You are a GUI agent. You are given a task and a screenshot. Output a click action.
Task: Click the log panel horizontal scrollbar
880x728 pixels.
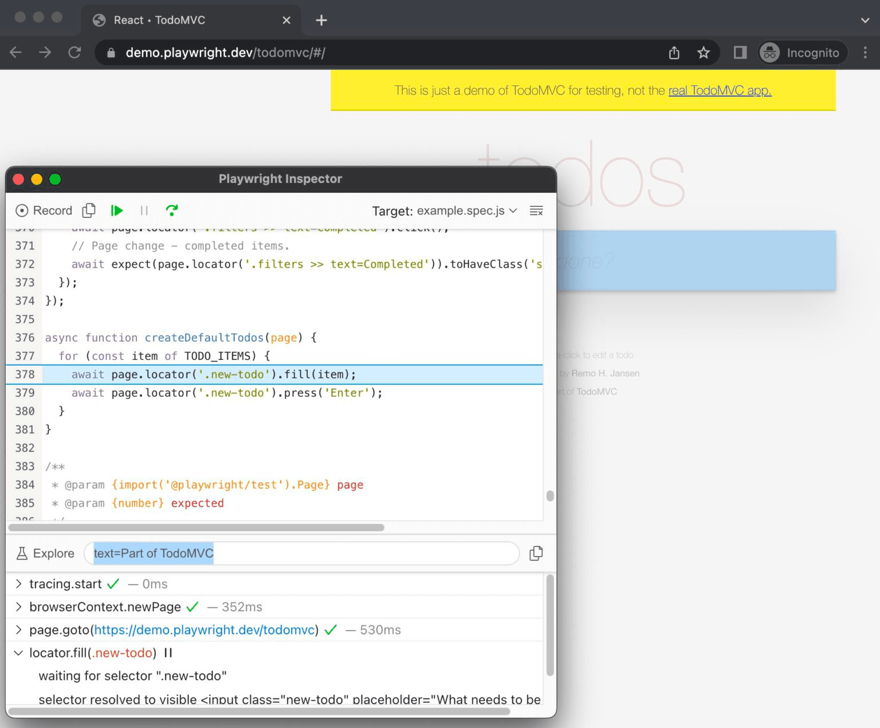pyautogui.click(x=259, y=711)
